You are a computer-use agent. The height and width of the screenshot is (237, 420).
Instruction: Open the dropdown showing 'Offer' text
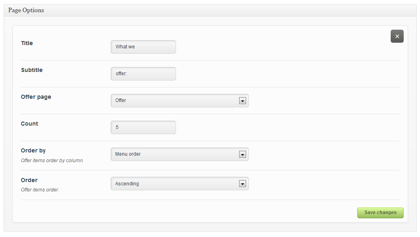click(175, 100)
